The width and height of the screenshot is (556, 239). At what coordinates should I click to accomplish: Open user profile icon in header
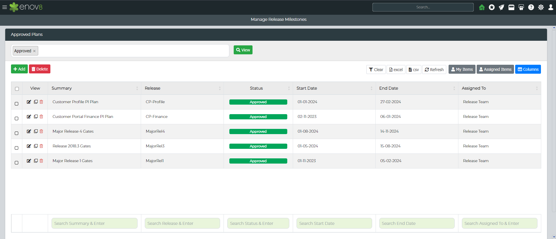(551, 7)
